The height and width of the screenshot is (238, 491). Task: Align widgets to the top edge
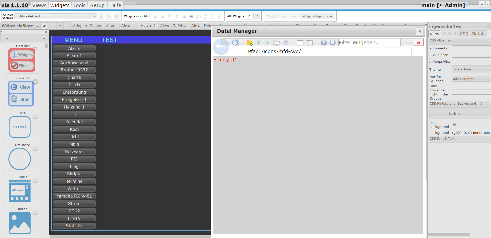170,16
